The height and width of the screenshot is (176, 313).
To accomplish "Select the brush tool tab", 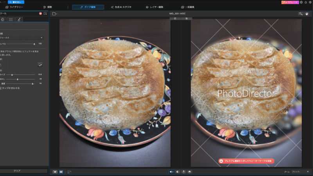I will (x=19, y=19).
